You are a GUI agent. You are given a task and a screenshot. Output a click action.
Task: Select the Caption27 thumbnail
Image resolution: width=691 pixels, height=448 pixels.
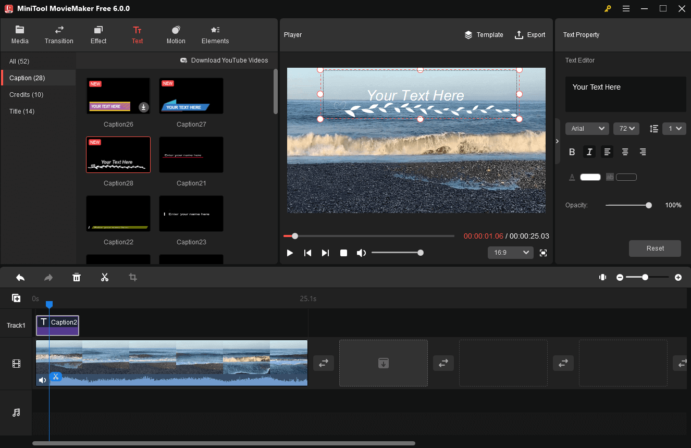pyautogui.click(x=191, y=96)
